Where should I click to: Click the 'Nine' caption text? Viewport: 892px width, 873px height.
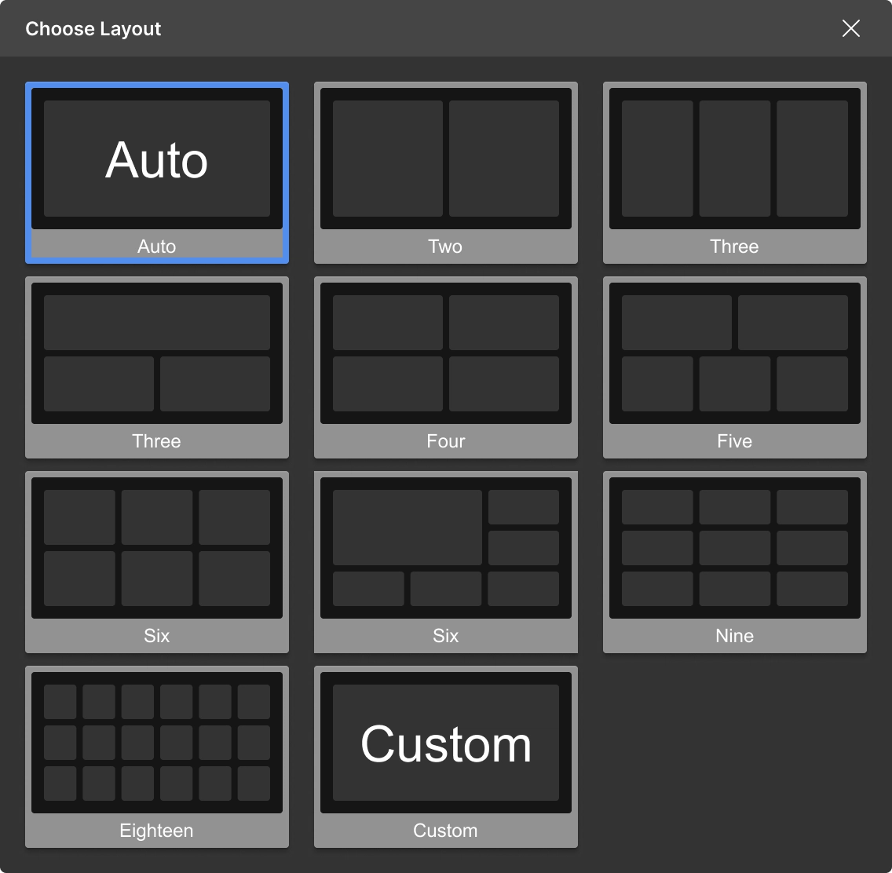coord(734,636)
